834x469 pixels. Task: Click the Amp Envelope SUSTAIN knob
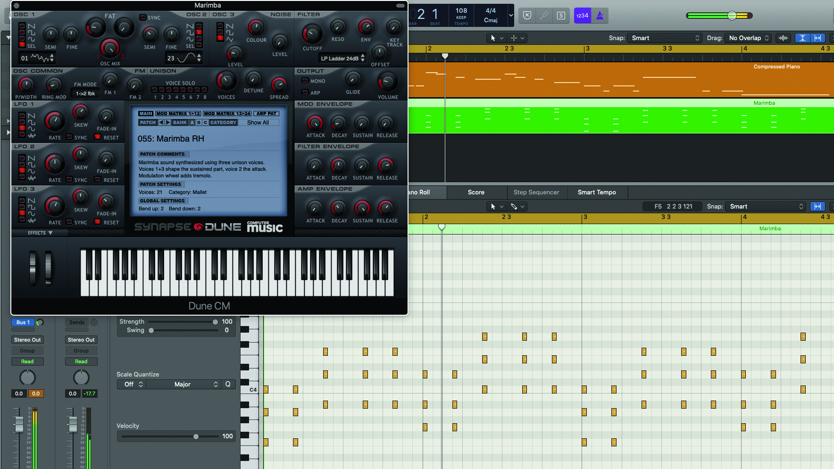[362, 208]
